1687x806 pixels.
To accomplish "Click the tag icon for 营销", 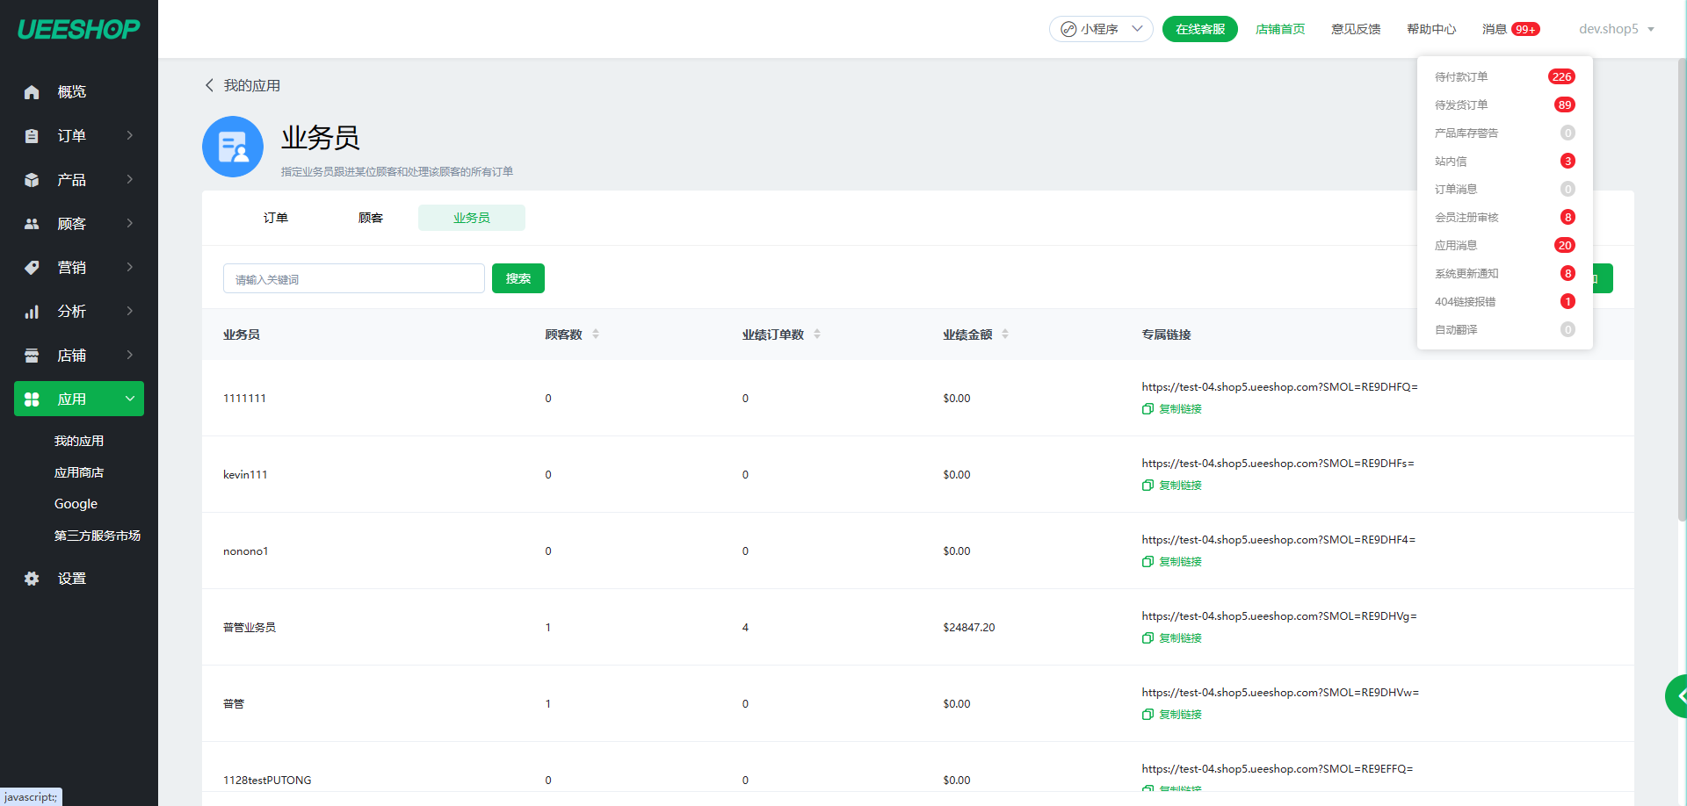I will point(32,268).
